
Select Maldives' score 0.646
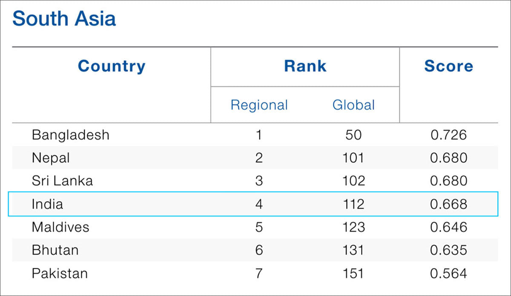click(x=448, y=227)
